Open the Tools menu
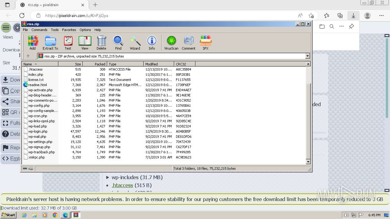390x219 pixels. pos(55,30)
